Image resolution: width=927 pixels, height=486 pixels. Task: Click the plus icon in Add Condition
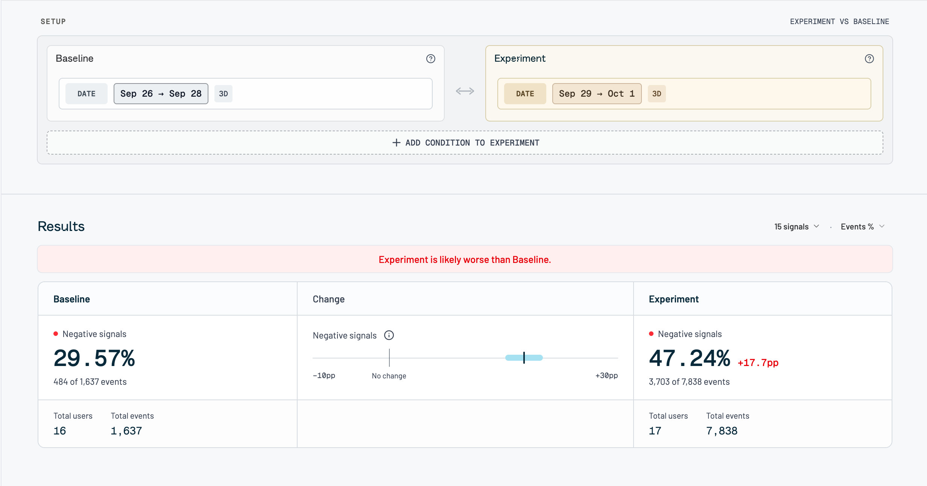tap(396, 143)
